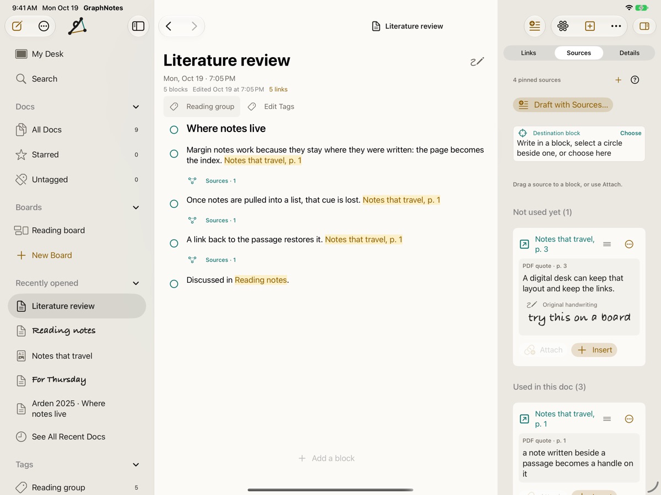Viewport: 661px width, 495px height.
Task: Open citation link in Once notes block
Action: click(402, 200)
